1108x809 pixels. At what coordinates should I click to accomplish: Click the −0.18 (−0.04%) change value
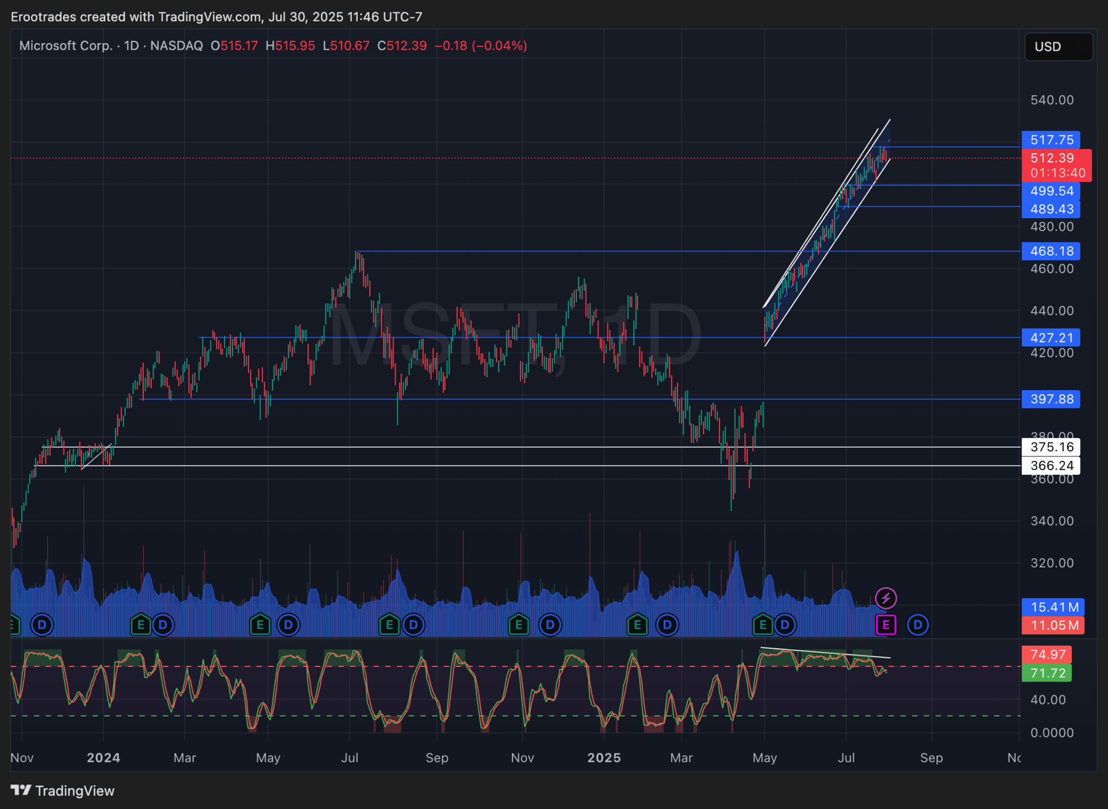(481, 46)
